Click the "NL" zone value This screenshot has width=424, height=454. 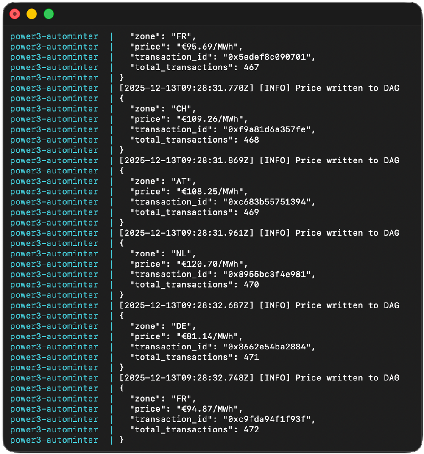pyautogui.click(x=181, y=253)
